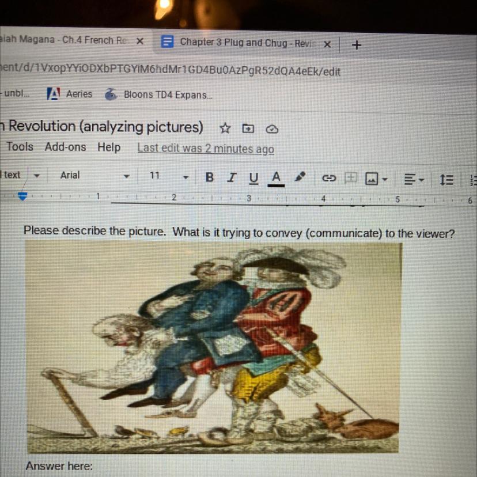
Task: Select the French Revolution cartoon image
Action: 213,347
